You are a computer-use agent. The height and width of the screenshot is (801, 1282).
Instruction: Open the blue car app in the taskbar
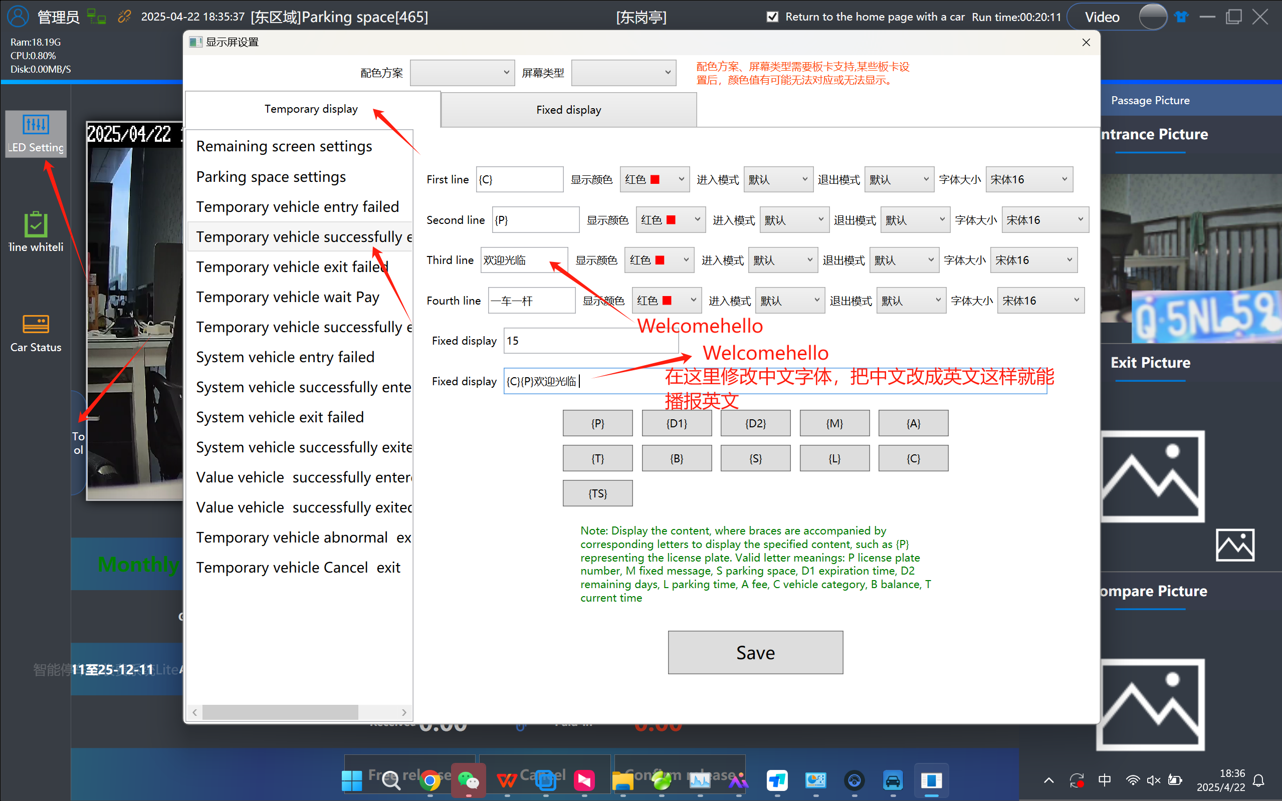click(893, 780)
